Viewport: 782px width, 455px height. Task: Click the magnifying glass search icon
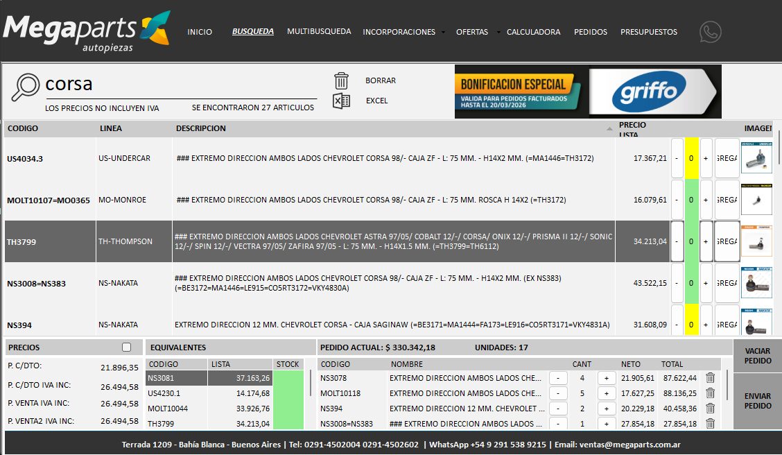pos(26,87)
